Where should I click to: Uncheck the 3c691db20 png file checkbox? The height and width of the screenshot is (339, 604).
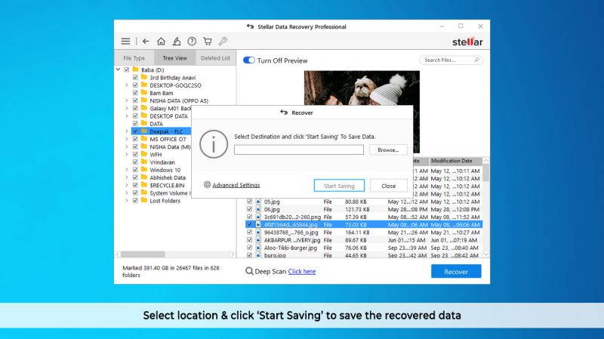(x=250, y=217)
